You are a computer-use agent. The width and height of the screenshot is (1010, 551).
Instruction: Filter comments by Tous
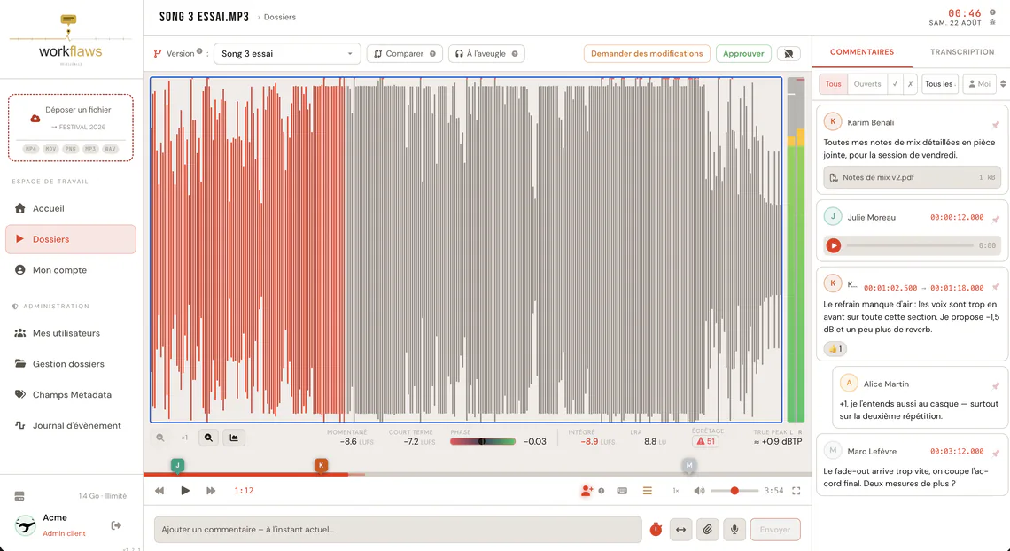pos(833,84)
